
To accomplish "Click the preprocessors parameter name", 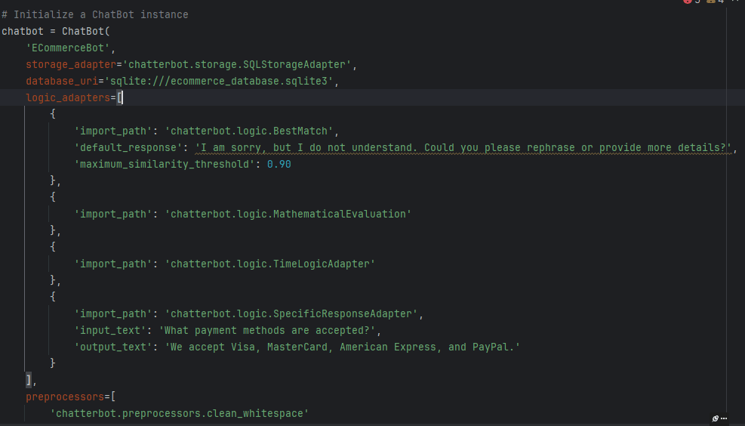I will pos(65,397).
